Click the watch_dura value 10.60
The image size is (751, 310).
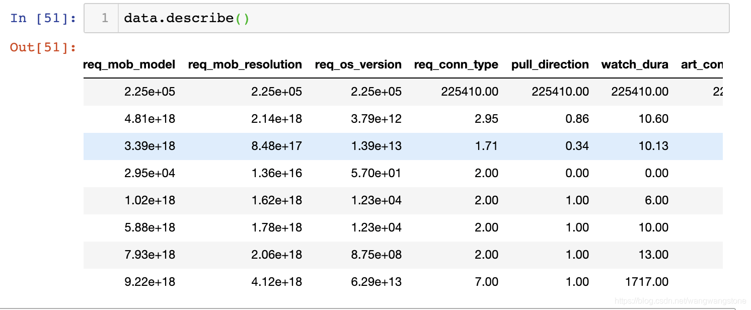coord(653,119)
